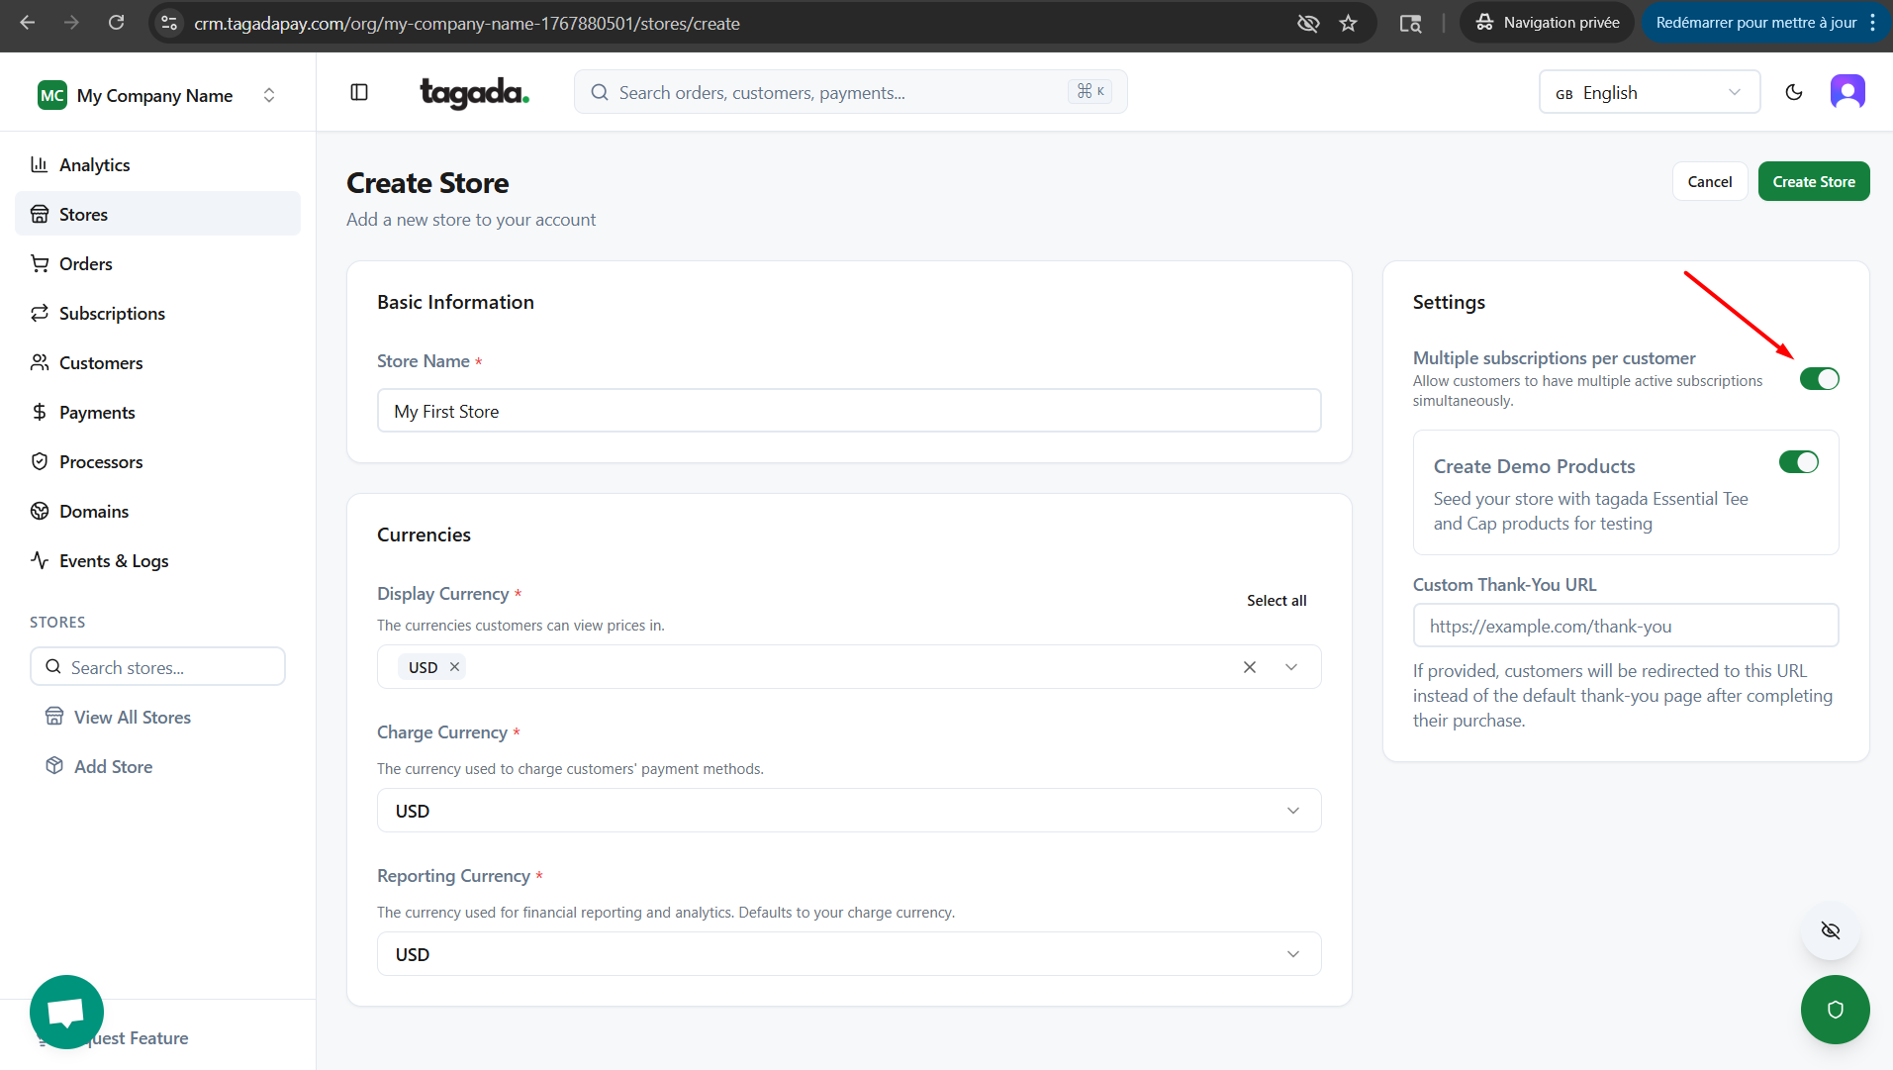
Task: Disable multiple subscriptions per customer
Action: (x=1819, y=379)
